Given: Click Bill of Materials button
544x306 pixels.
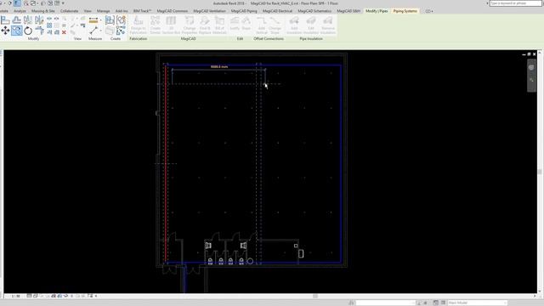Looking at the screenshot, I should click(x=219, y=25).
